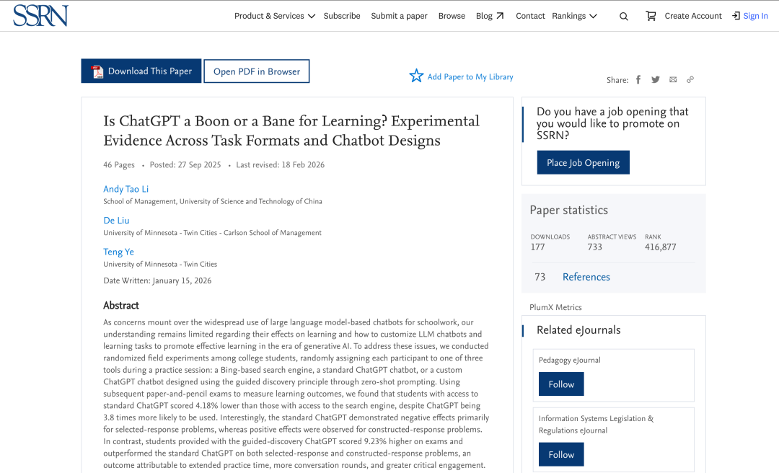Share paper on Twitter
779x473 pixels.
[656, 80]
